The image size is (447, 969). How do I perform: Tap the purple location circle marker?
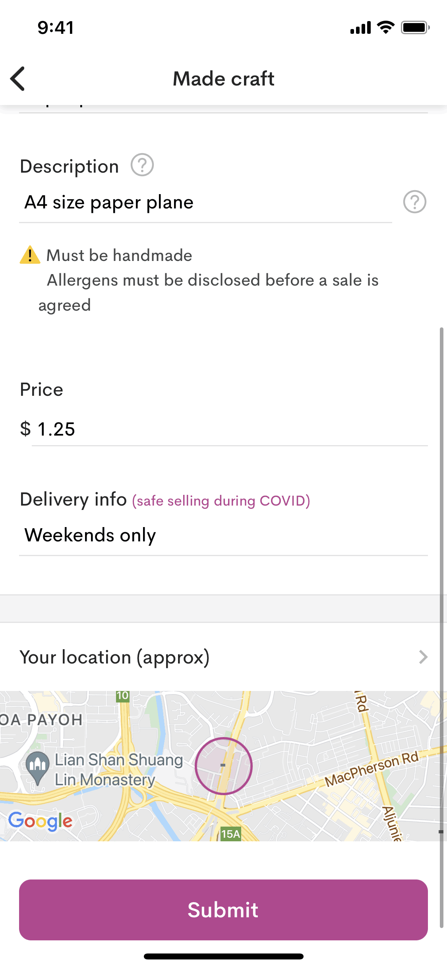pos(223,766)
